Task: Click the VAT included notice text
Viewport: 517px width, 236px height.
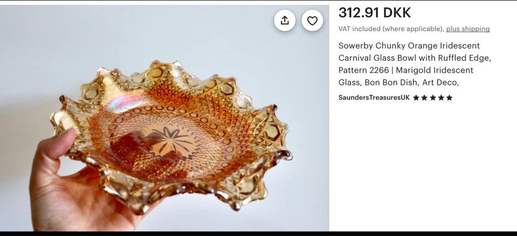Action: coord(391,29)
